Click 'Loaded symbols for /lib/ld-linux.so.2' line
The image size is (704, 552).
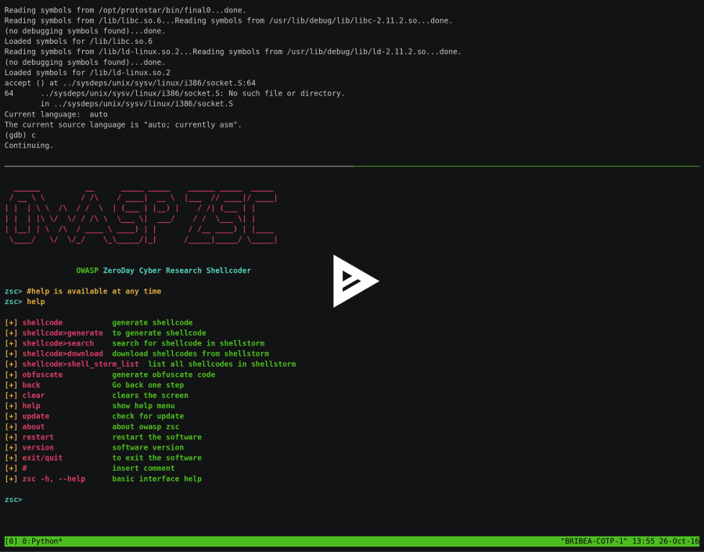[x=87, y=73]
